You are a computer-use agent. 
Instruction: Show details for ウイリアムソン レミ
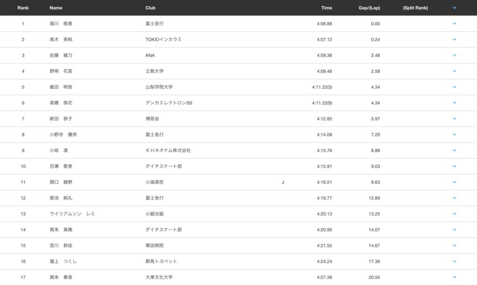click(x=454, y=214)
